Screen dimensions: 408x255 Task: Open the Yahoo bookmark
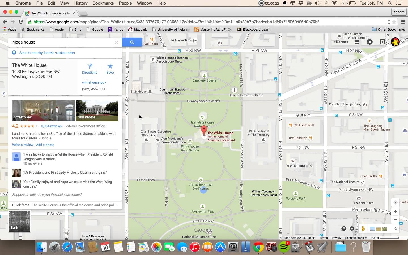click(116, 29)
